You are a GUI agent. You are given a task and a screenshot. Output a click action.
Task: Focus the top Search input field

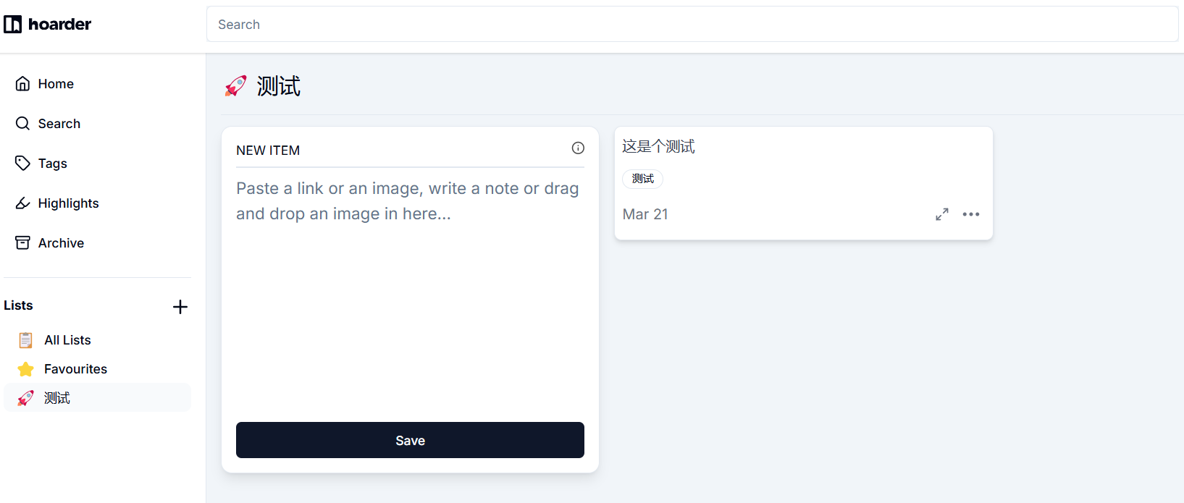[x=692, y=25]
